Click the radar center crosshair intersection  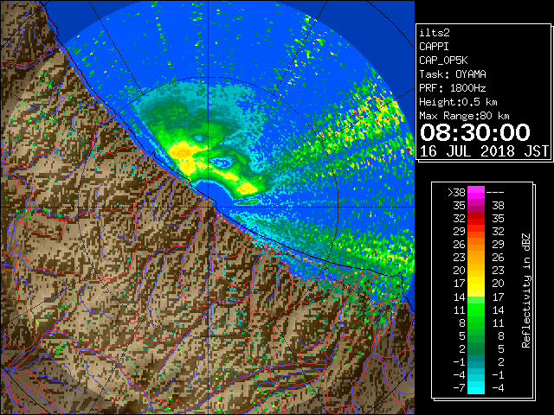[209, 207]
